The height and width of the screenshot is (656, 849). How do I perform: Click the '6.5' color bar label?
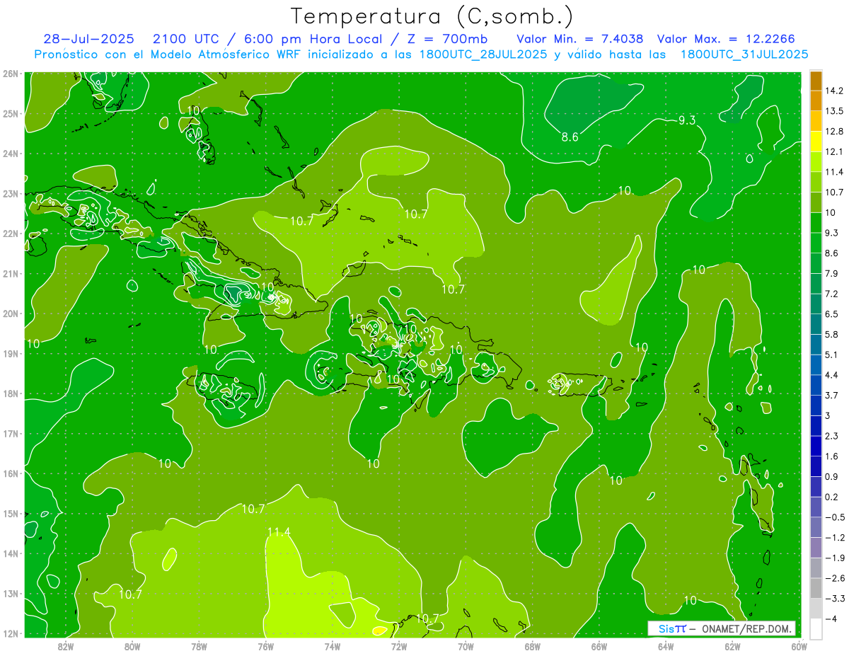click(x=831, y=313)
